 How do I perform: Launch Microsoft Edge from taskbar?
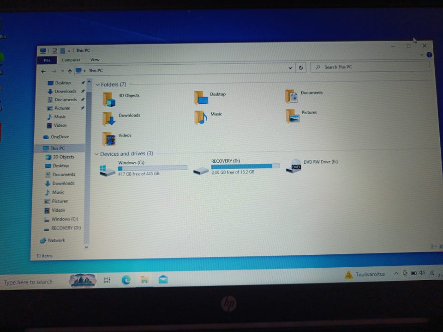point(126,280)
